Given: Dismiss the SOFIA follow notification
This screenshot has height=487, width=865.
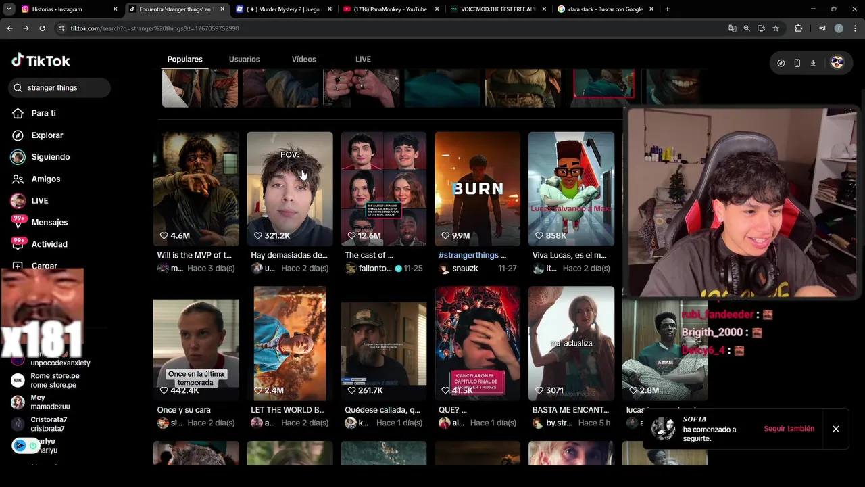Looking at the screenshot, I should coord(836,429).
